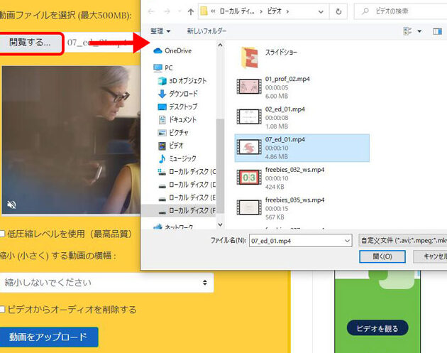Select ミュージック folder in sidebar
Screen dimensions: 447x353
(x=182, y=158)
